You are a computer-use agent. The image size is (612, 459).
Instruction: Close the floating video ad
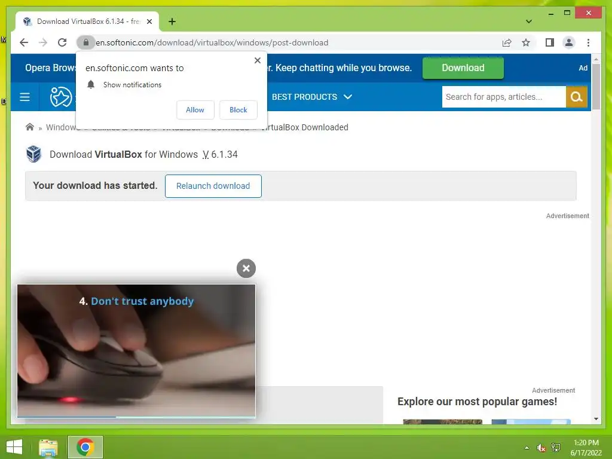246,268
